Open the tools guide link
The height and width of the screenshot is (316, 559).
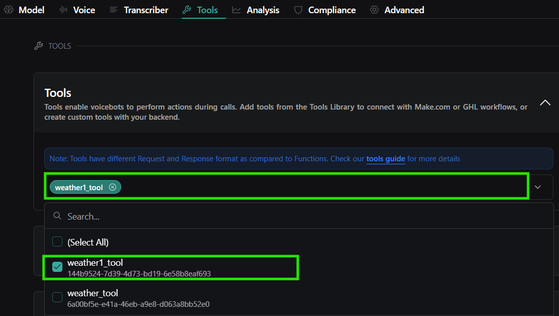click(386, 159)
